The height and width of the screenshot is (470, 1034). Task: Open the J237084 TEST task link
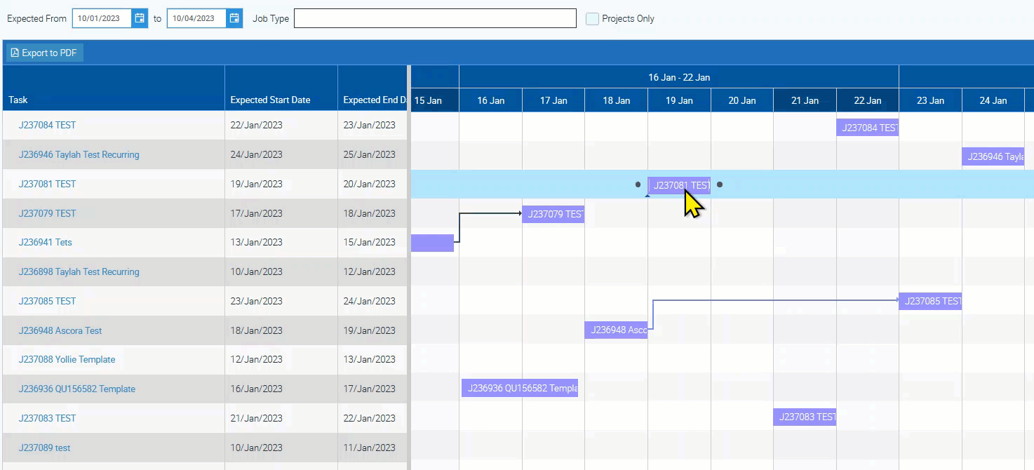coord(47,125)
